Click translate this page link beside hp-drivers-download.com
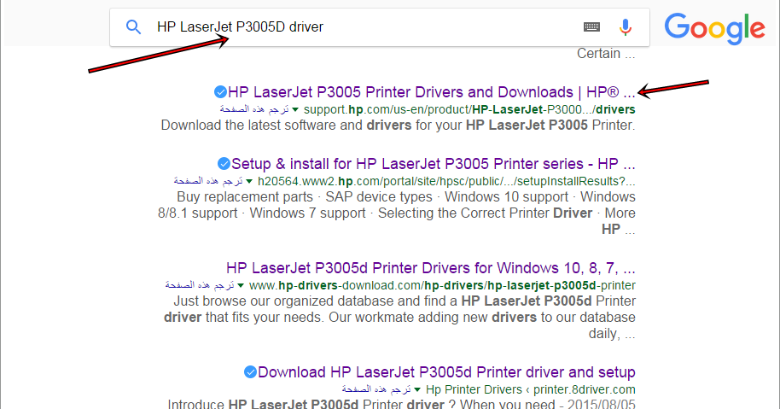The width and height of the screenshot is (780, 409). click(x=200, y=285)
